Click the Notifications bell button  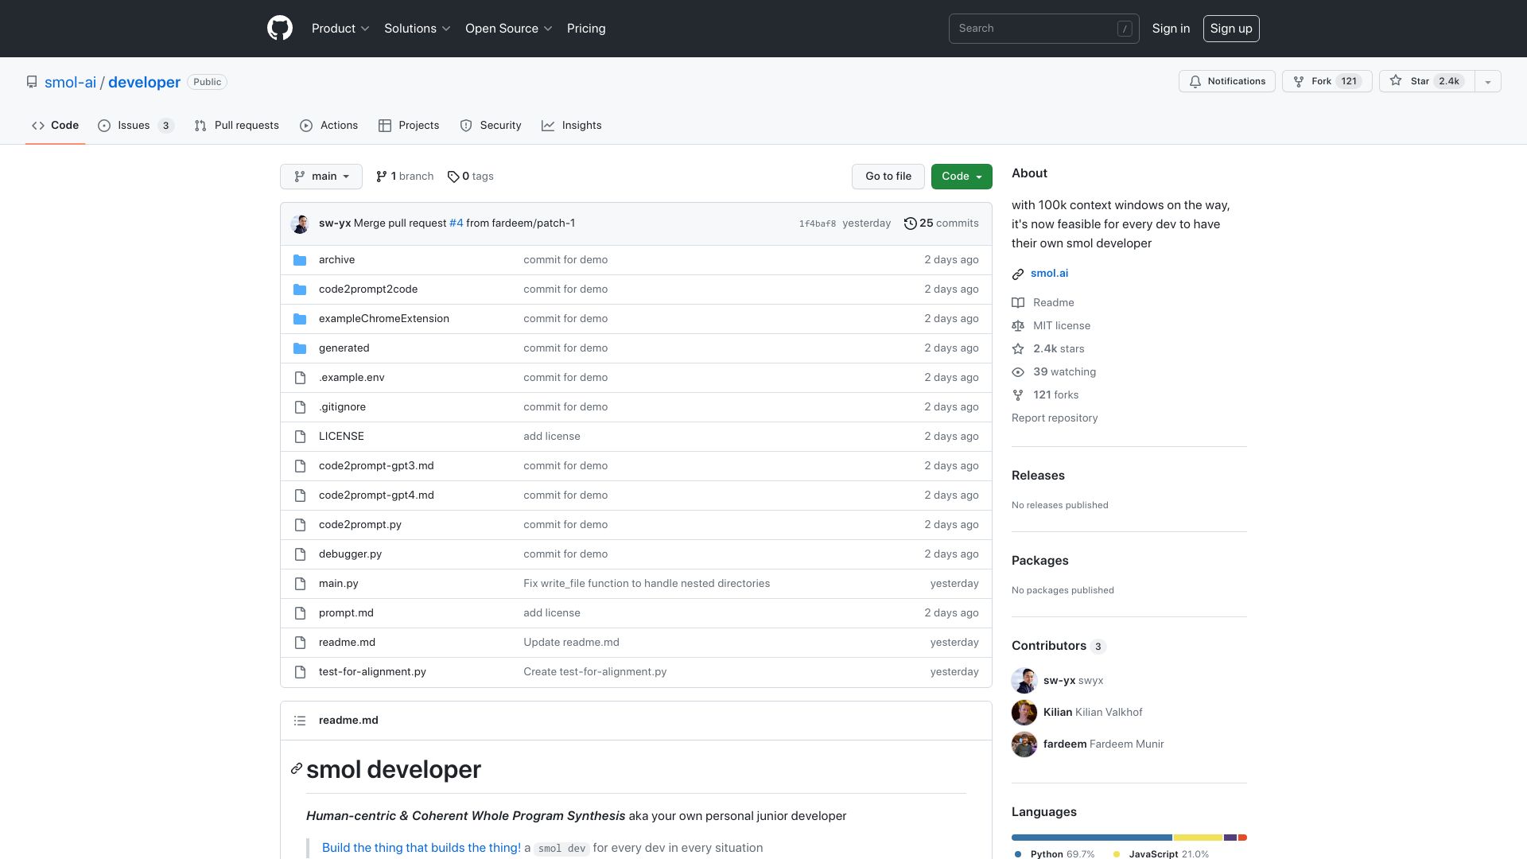pyautogui.click(x=1227, y=81)
